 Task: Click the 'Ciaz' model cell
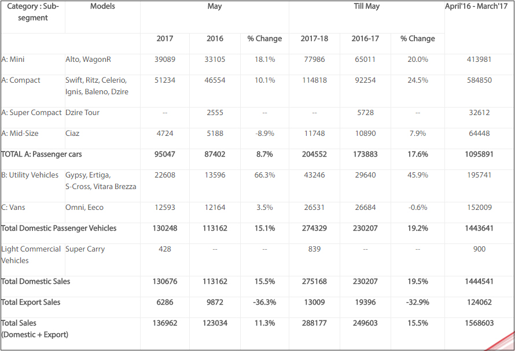72,134
